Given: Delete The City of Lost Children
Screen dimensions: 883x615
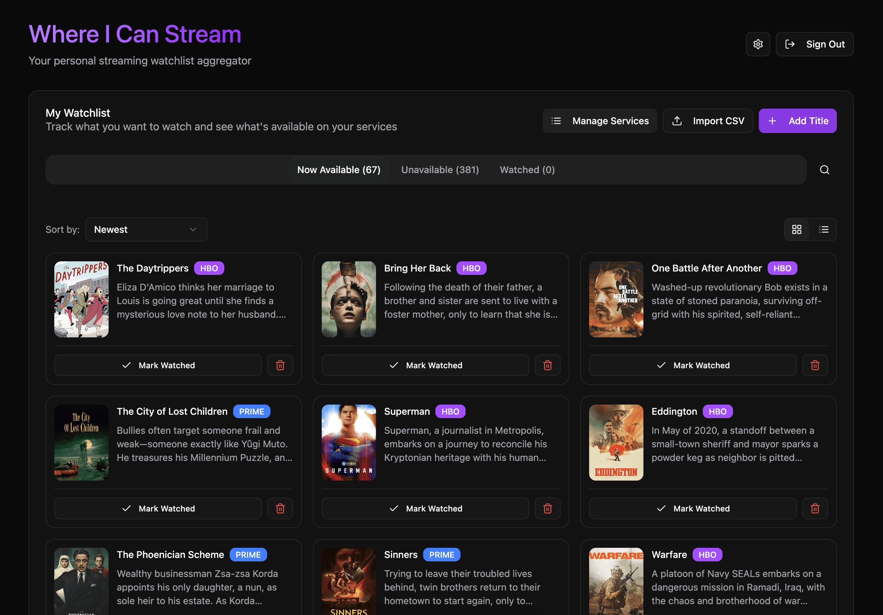Looking at the screenshot, I should coord(280,508).
